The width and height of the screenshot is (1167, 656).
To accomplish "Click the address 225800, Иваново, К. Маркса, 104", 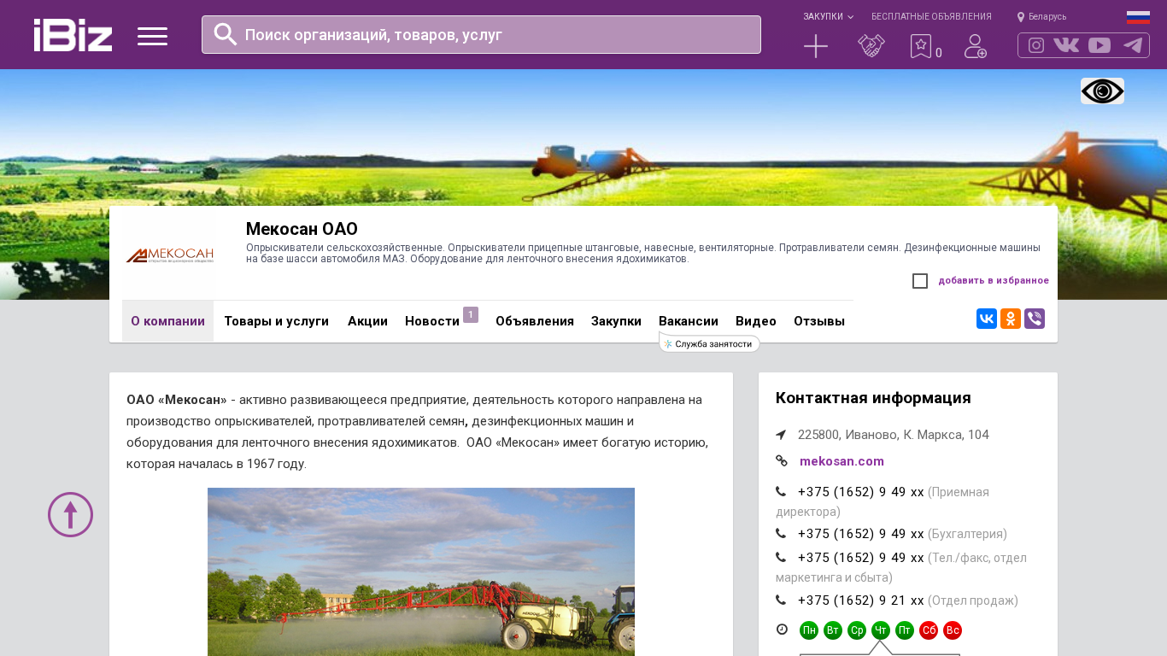I will click(x=894, y=435).
